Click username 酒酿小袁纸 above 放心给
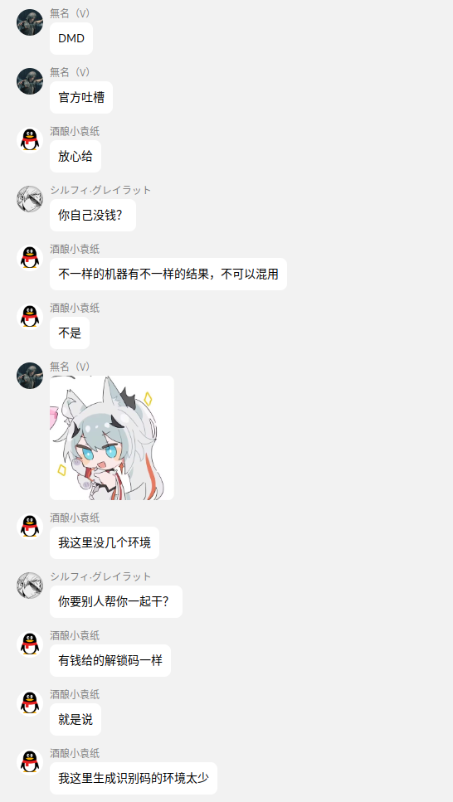The width and height of the screenshot is (453, 802). (x=75, y=131)
